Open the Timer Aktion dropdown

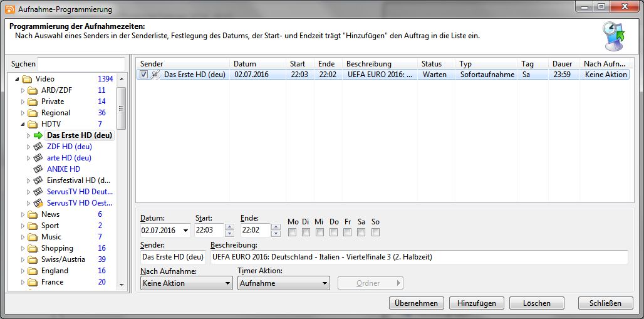283,283
